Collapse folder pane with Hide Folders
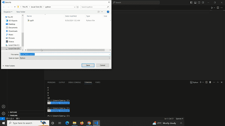This screenshot has width=225, height=126. [9, 66]
